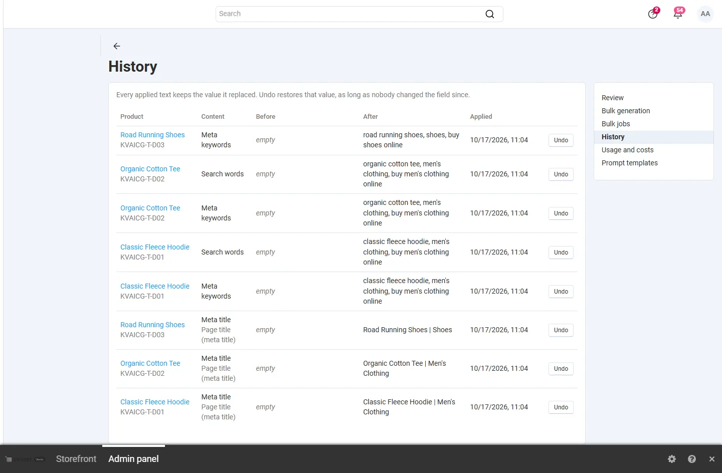This screenshot has height=473, width=722.
Task: Undo Classic Fleece Hoodie Search words change
Action: pos(561,253)
